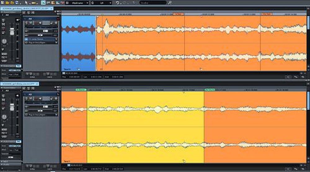The height and width of the screenshot is (172, 310).
Task: Click the save icon in the top toolbar
Action: 17,3
